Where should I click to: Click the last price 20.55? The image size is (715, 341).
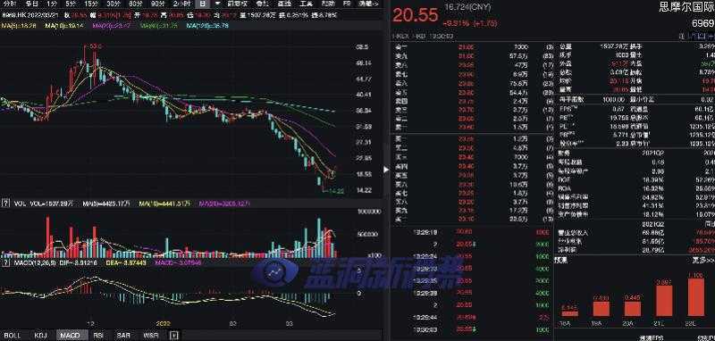(x=416, y=15)
